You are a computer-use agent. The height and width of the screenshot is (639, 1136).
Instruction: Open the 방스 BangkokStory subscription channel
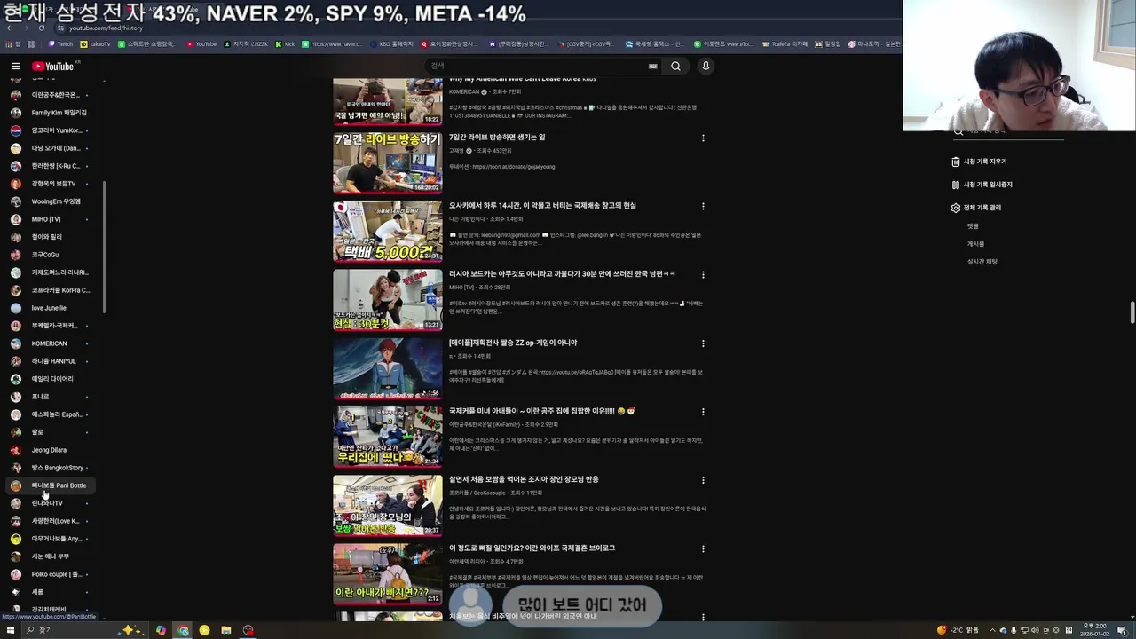51,468
